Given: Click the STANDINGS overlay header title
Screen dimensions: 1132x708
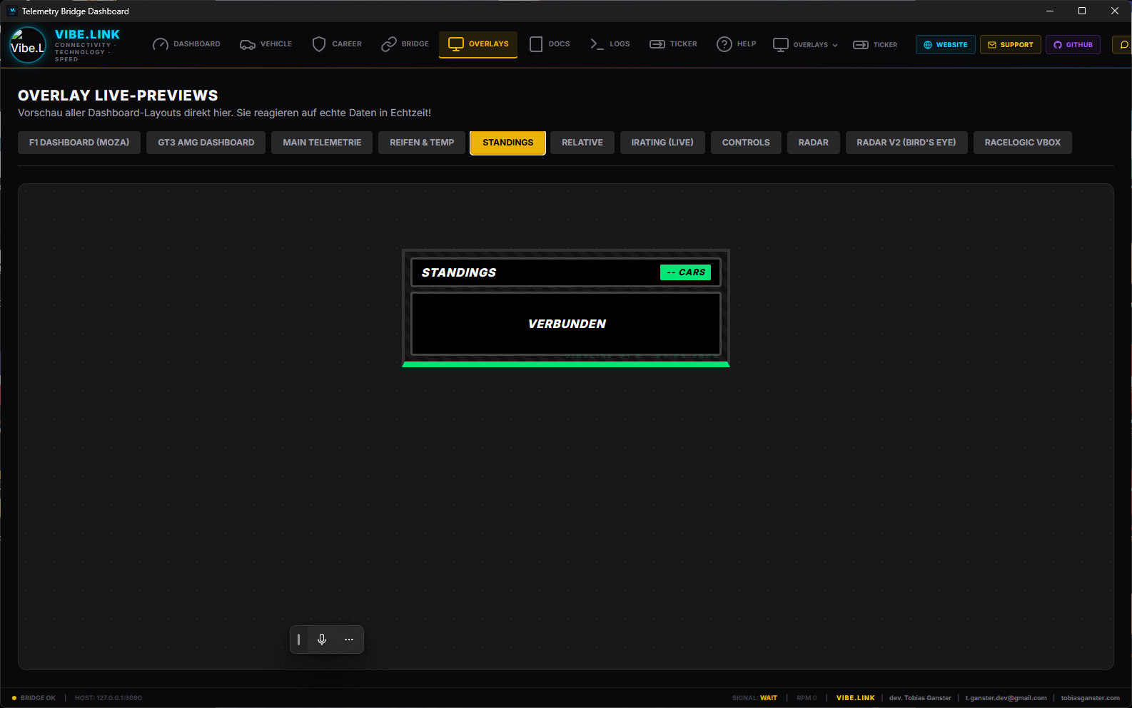Looking at the screenshot, I should 459,272.
